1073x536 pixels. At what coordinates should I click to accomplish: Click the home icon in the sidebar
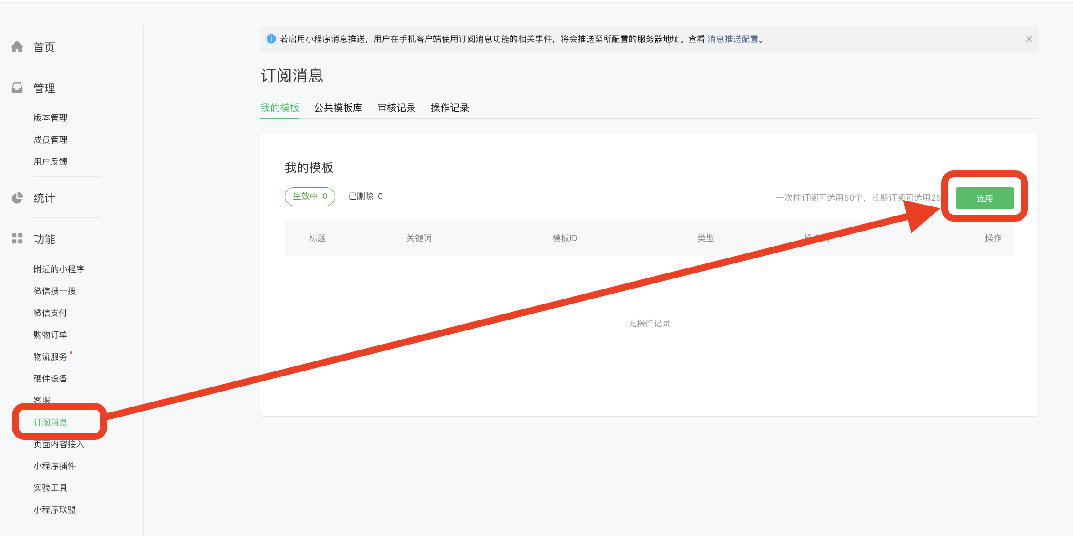(x=17, y=47)
